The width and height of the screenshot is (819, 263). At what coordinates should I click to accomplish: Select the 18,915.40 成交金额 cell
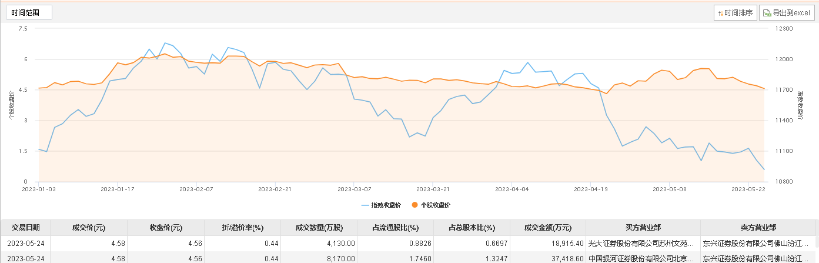(x=548, y=243)
